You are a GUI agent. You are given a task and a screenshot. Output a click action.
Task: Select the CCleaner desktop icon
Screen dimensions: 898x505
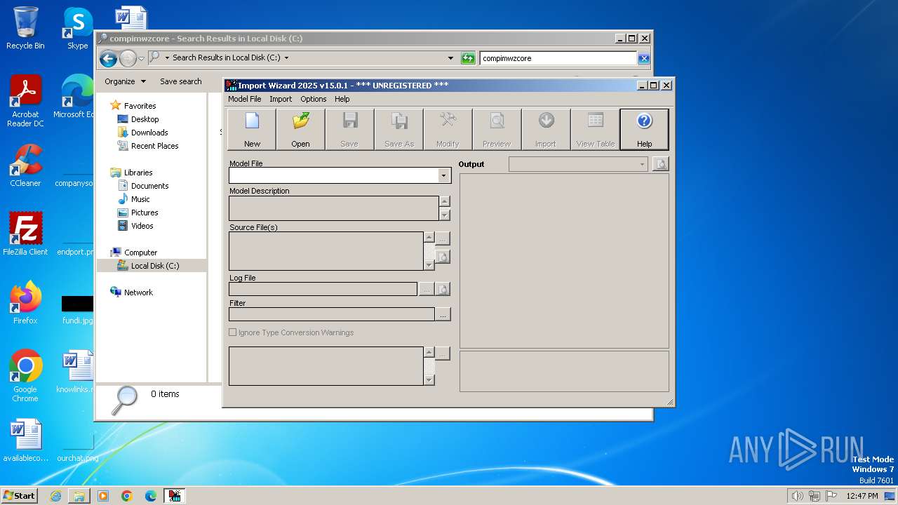[x=25, y=166]
